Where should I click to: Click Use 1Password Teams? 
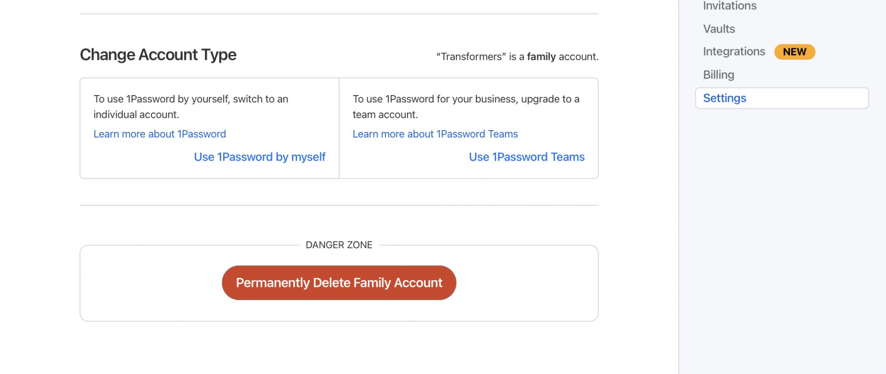point(527,157)
